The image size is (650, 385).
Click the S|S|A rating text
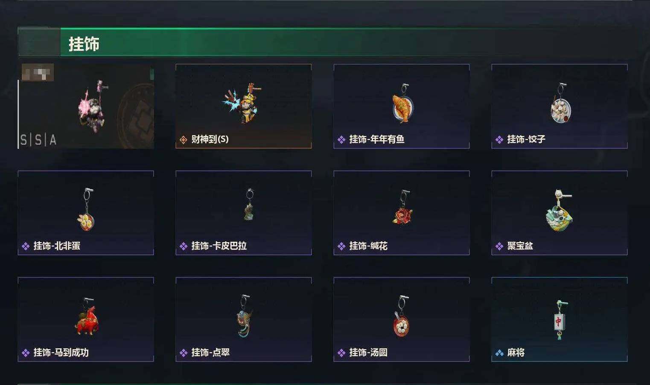(x=38, y=139)
